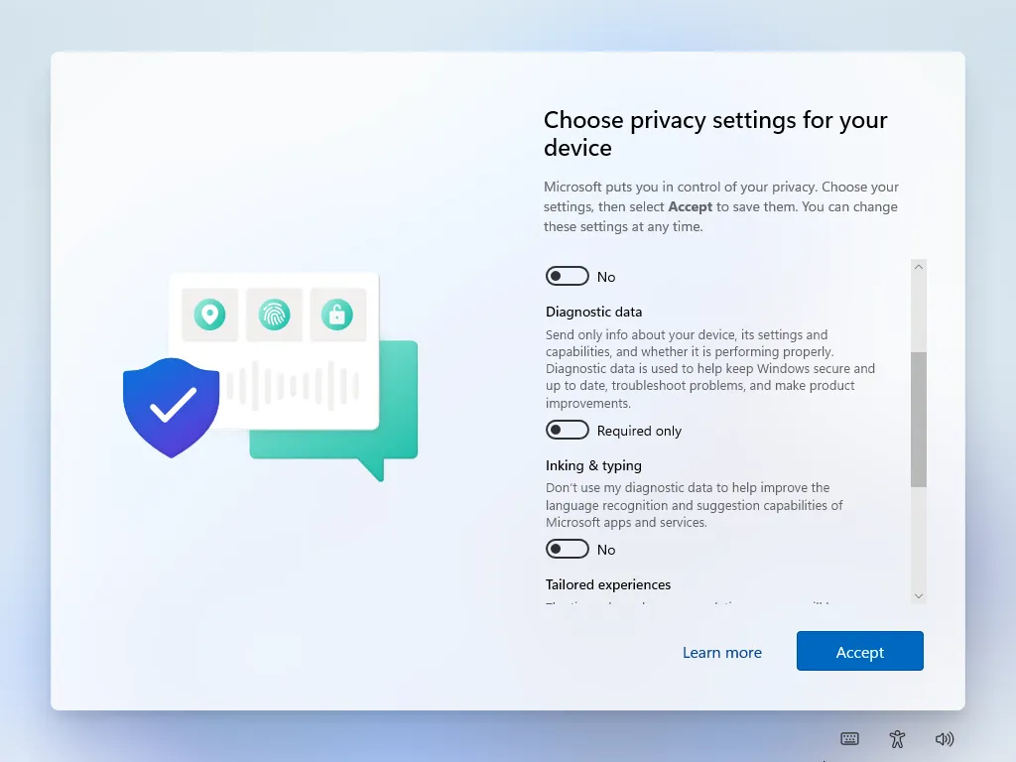Image resolution: width=1016 pixels, height=762 pixels.
Task: Switch the Diagnostic data toggle off Required only
Action: (x=567, y=430)
